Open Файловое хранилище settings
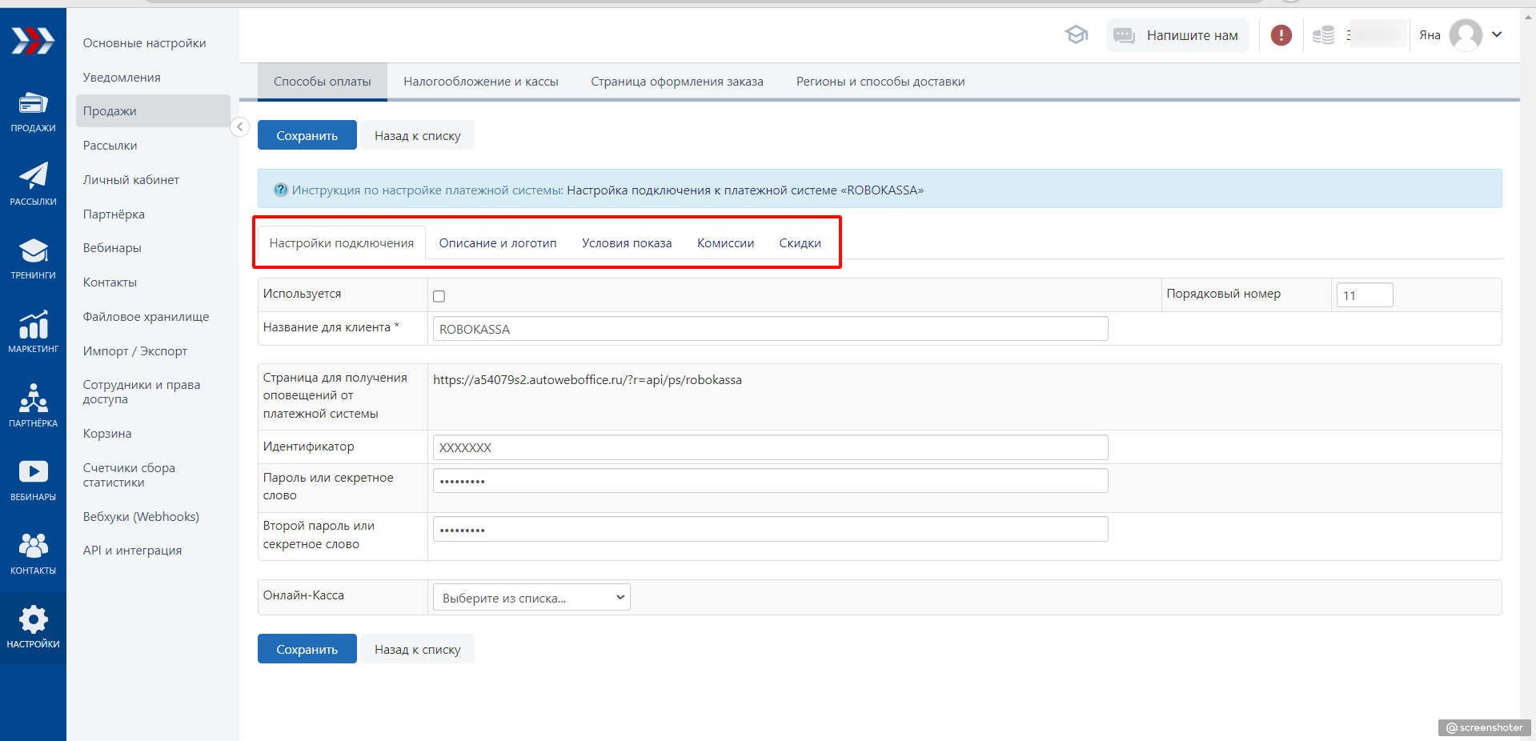The height and width of the screenshot is (741, 1536). [x=146, y=317]
